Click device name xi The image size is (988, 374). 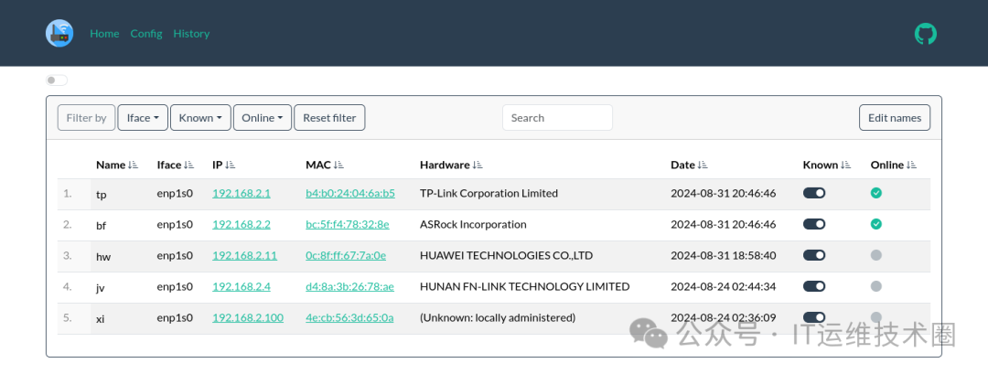pyautogui.click(x=101, y=318)
